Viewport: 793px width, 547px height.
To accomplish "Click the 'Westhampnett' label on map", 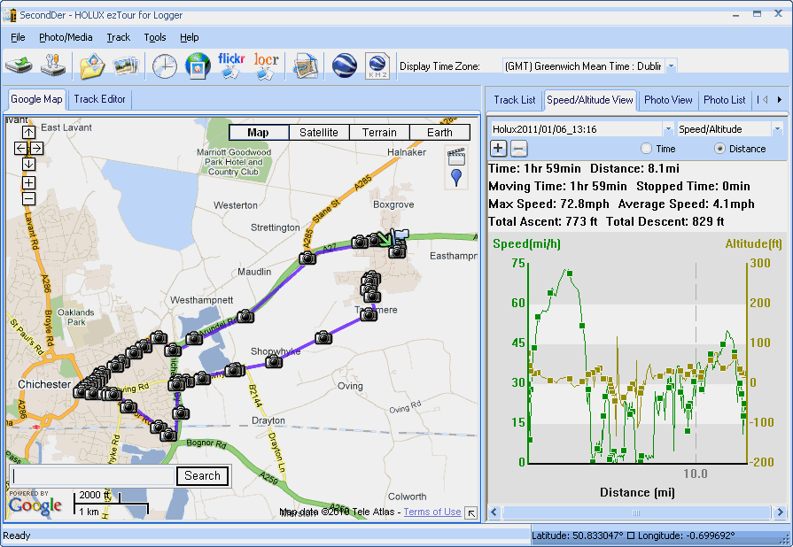I will click(201, 300).
